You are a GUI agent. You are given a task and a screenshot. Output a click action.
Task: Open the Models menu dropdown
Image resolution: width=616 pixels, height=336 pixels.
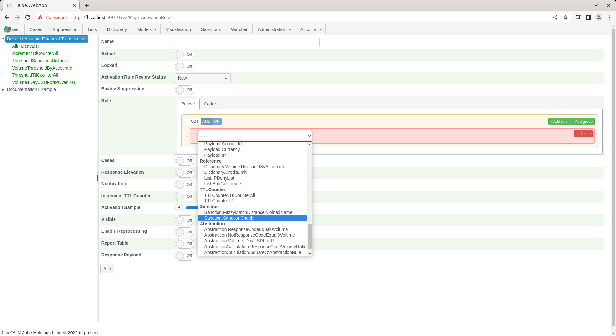pyautogui.click(x=147, y=29)
